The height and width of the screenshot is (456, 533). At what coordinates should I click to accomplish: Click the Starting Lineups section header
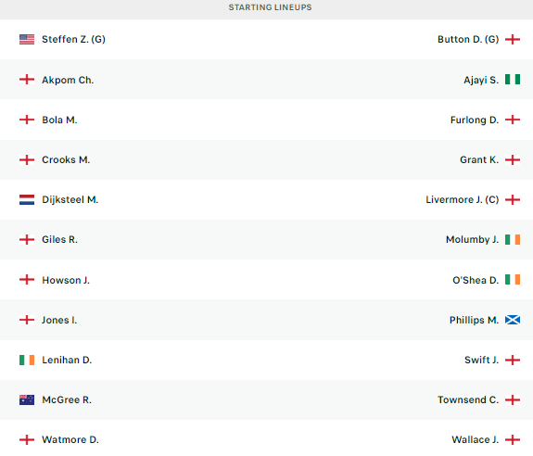tap(270, 7)
